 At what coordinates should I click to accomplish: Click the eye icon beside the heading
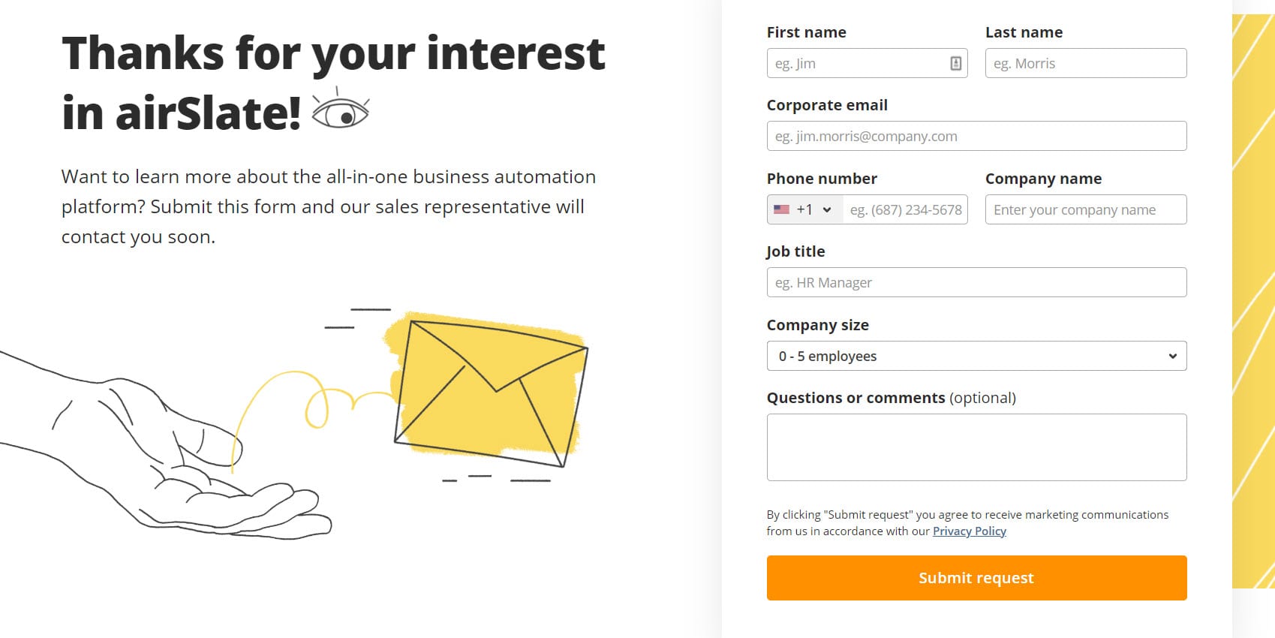click(340, 111)
